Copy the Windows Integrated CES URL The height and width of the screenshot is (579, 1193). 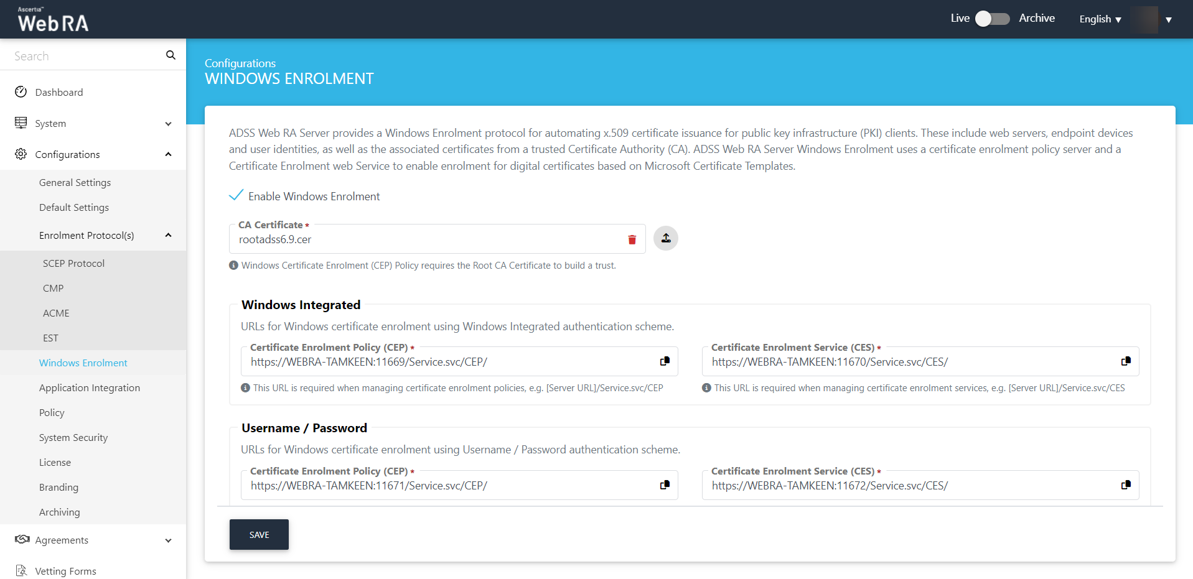(x=1126, y=361)
